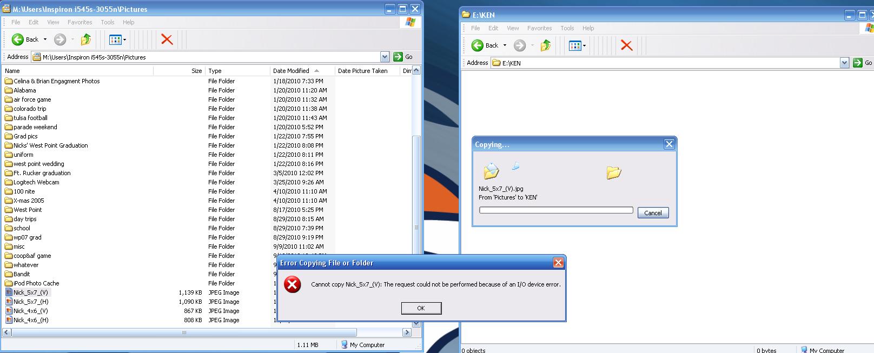This screenshot has width=874, height=353.
Task: Sort by Size column header
Action: 179,71
